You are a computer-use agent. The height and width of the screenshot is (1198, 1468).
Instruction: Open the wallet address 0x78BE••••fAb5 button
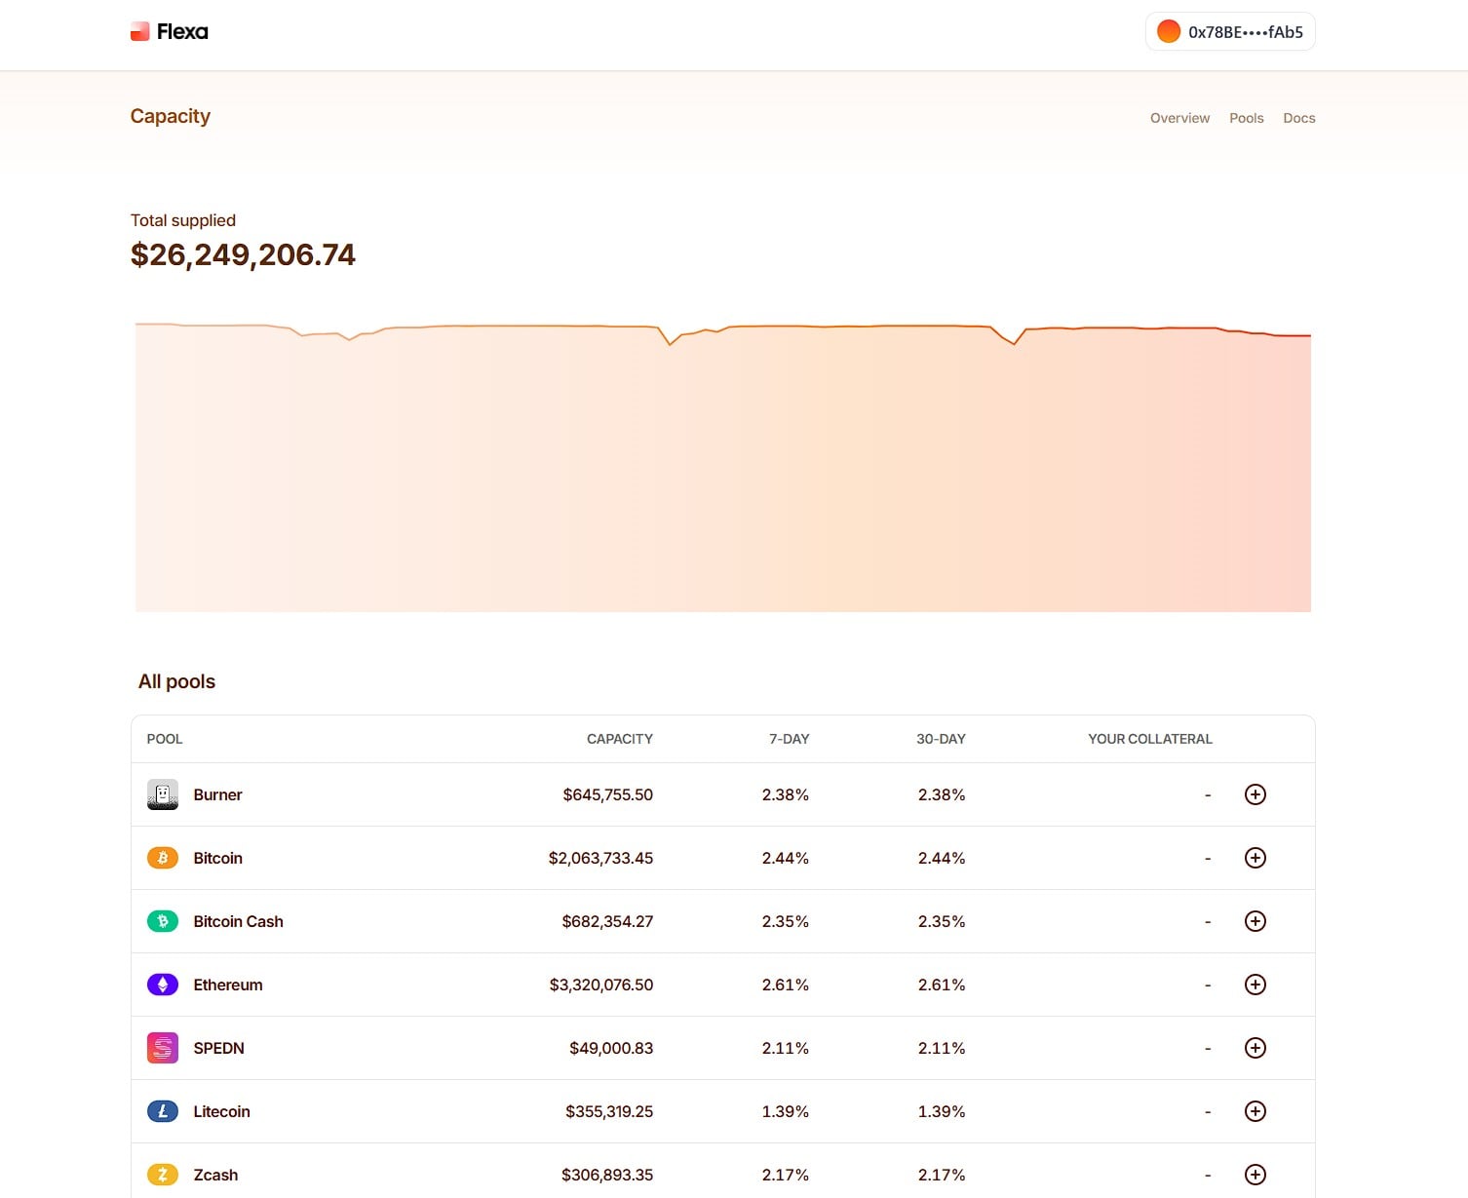(1230, 32)
